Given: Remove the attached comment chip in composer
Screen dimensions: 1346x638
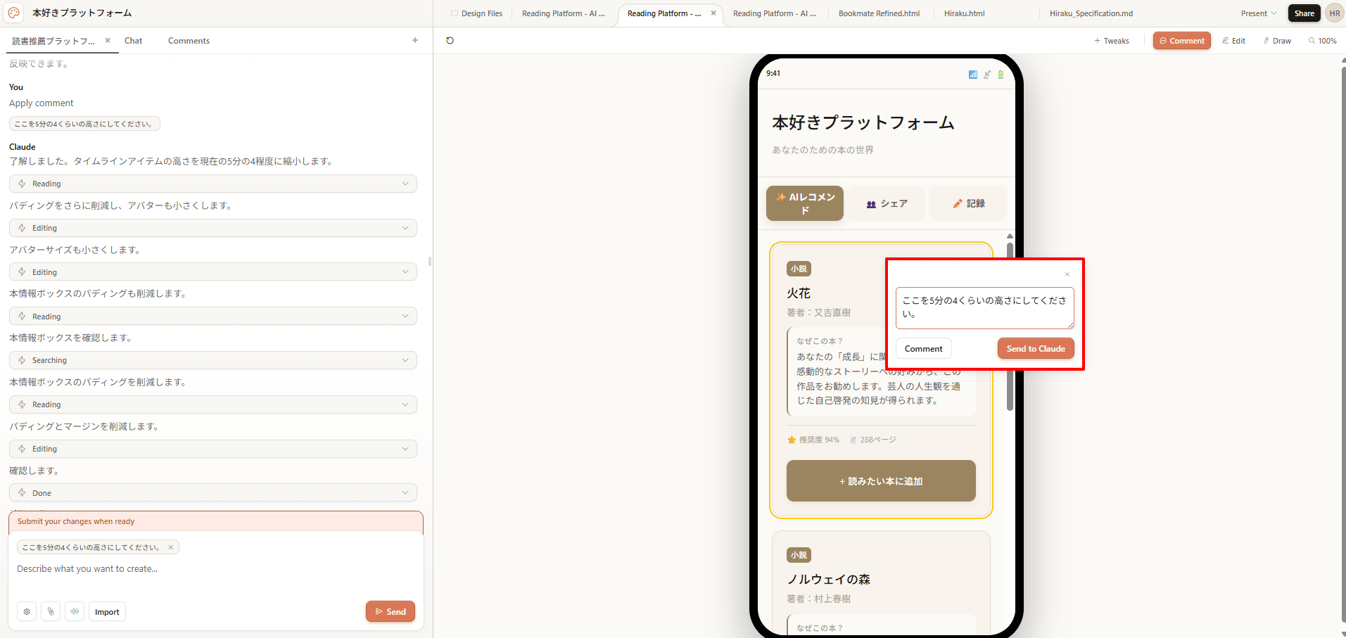Looking at the screenshot, I should coord(170,547).
